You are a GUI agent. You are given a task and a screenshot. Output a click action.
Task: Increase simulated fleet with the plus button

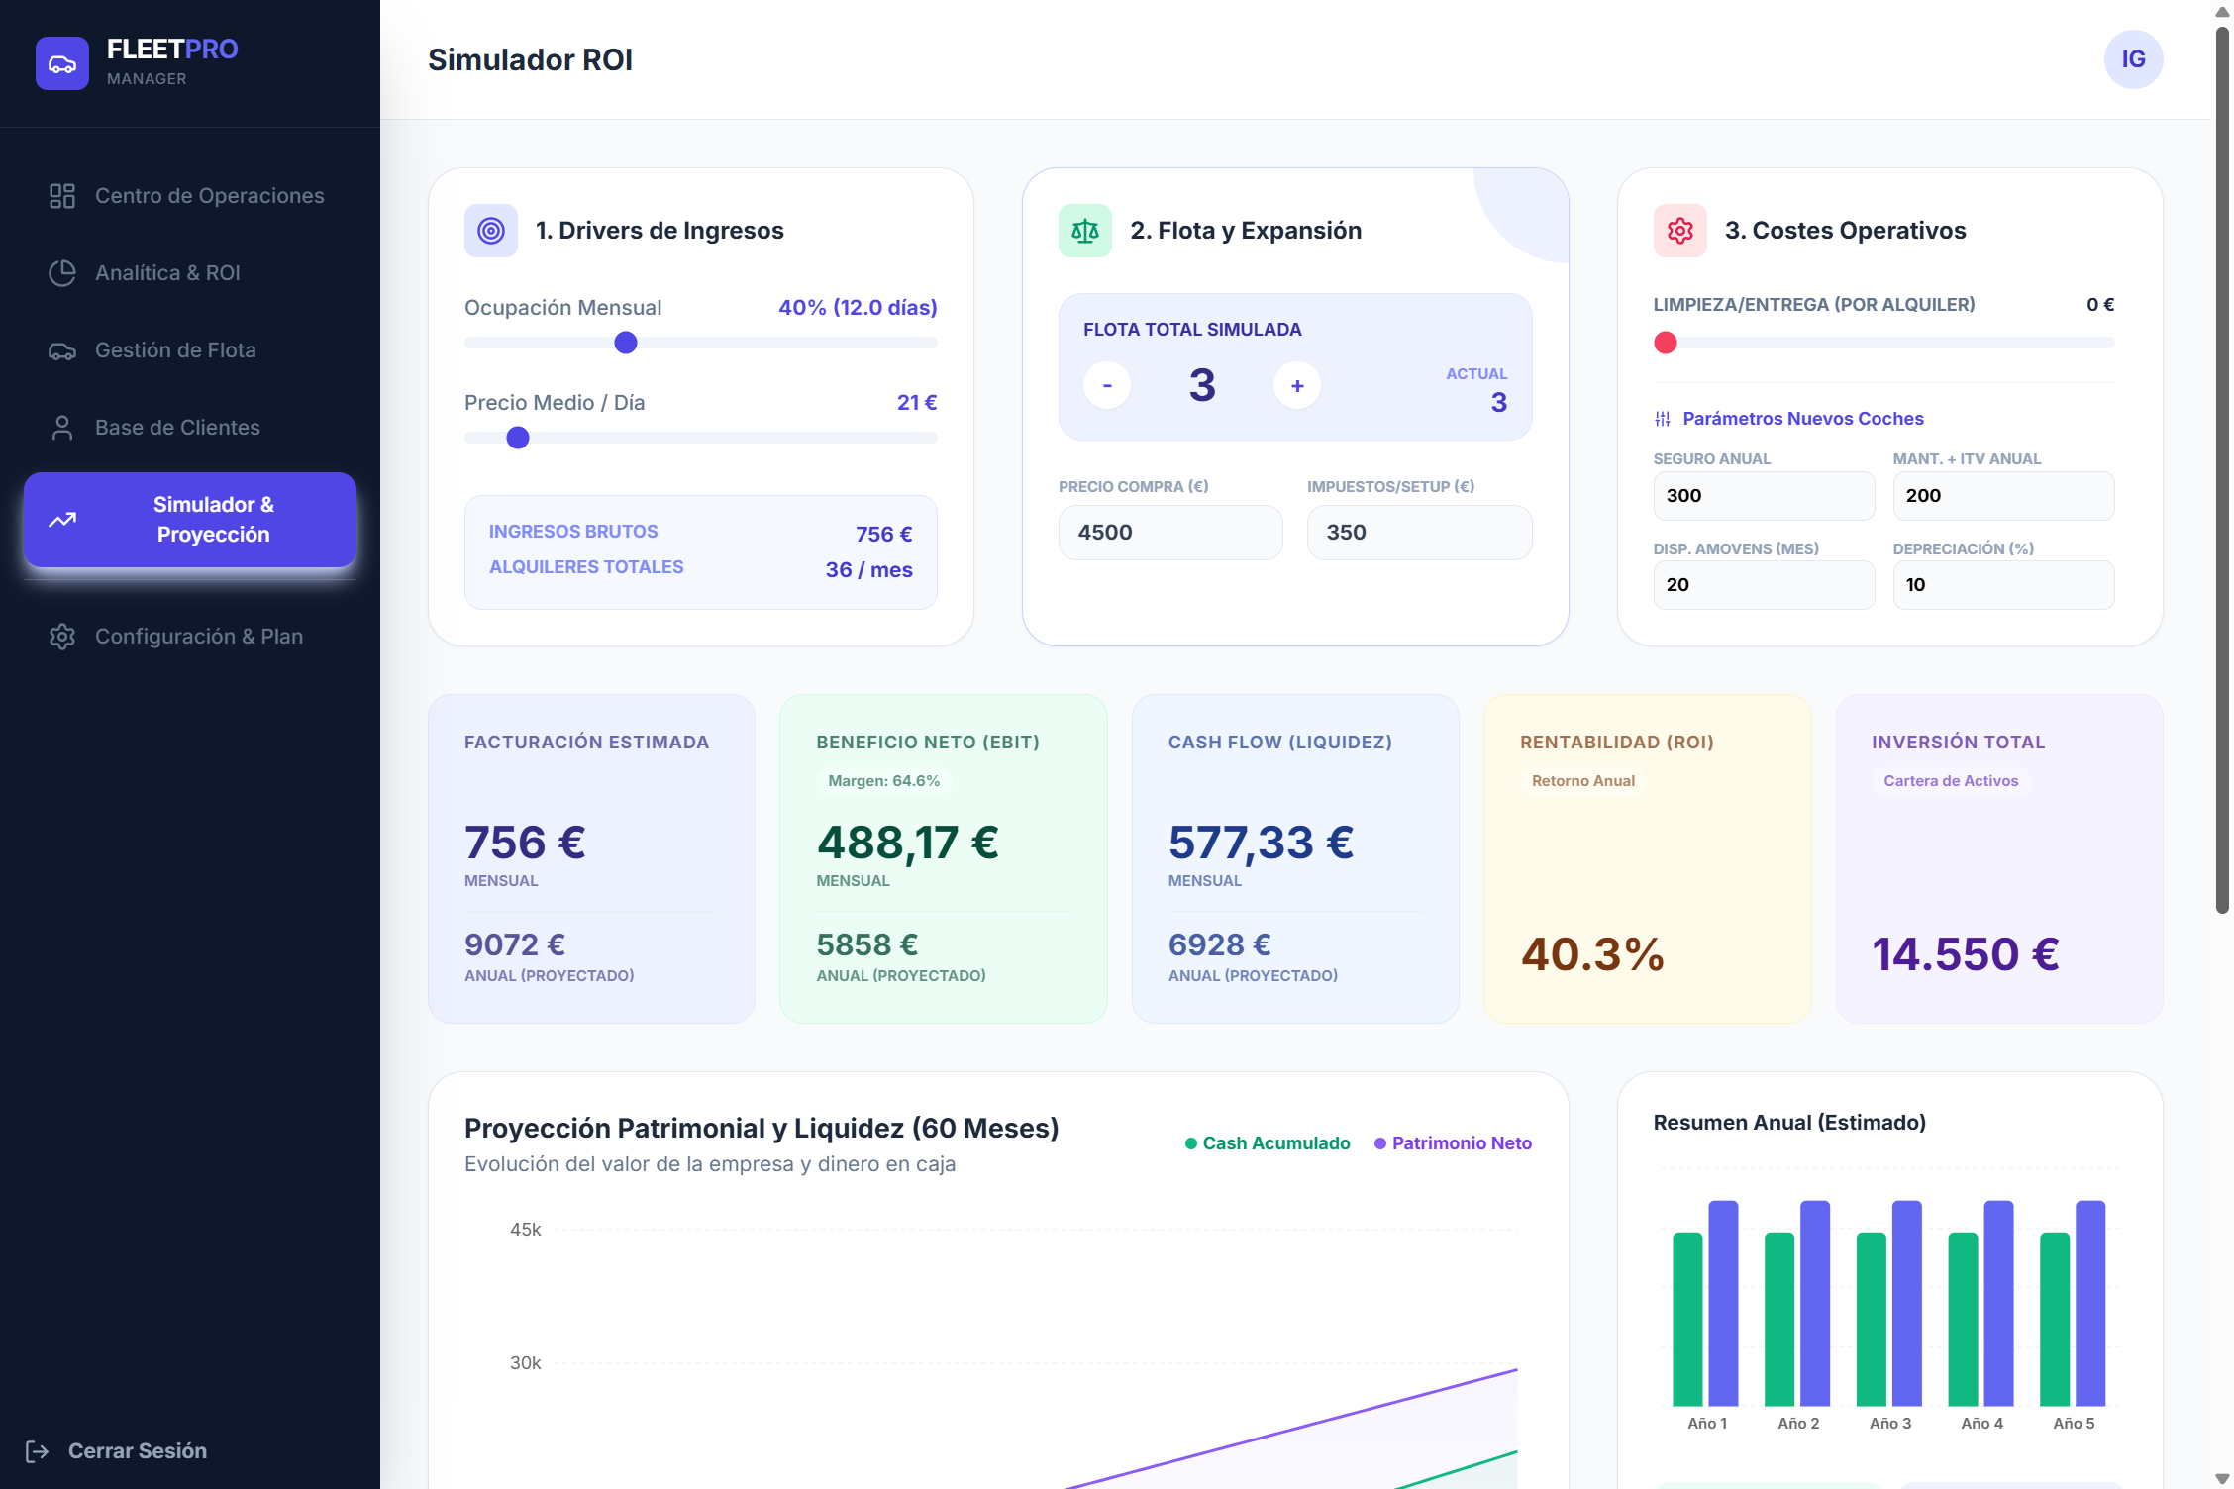(x=1297, y=386)
